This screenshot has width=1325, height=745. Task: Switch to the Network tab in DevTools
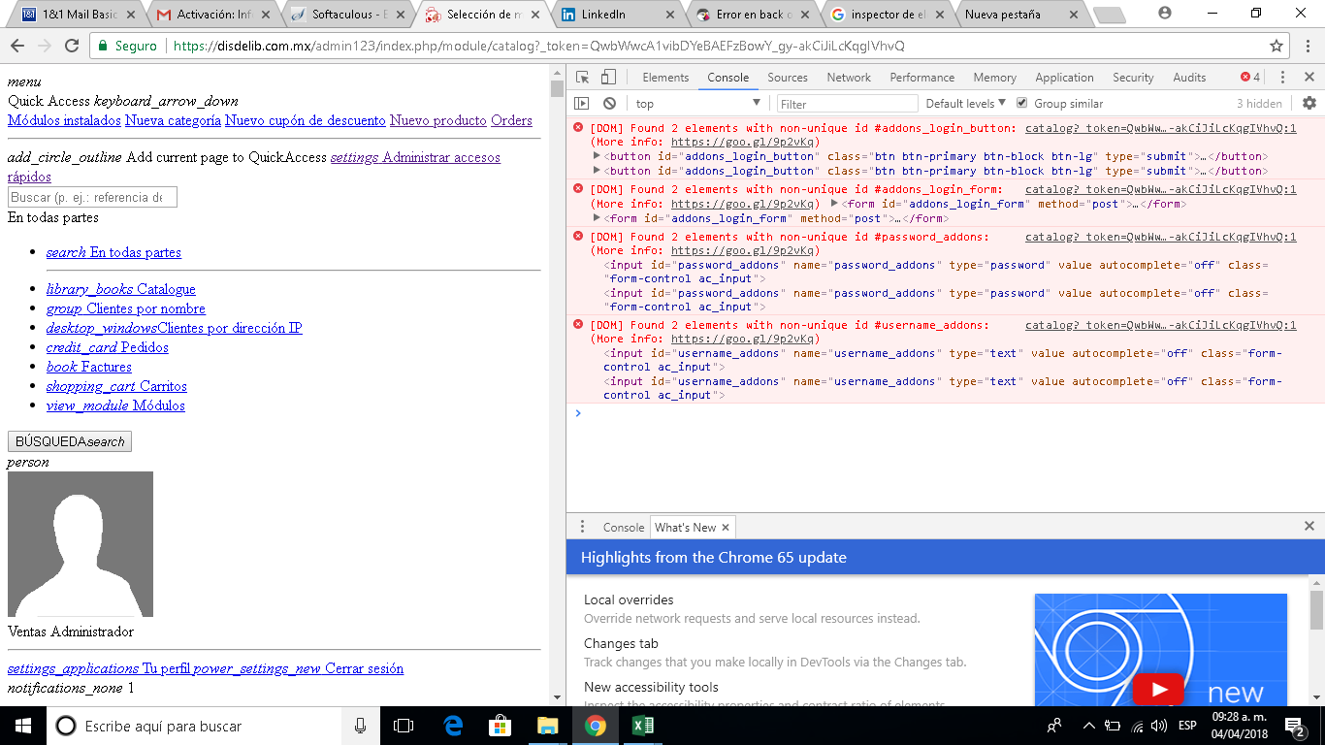849,78
